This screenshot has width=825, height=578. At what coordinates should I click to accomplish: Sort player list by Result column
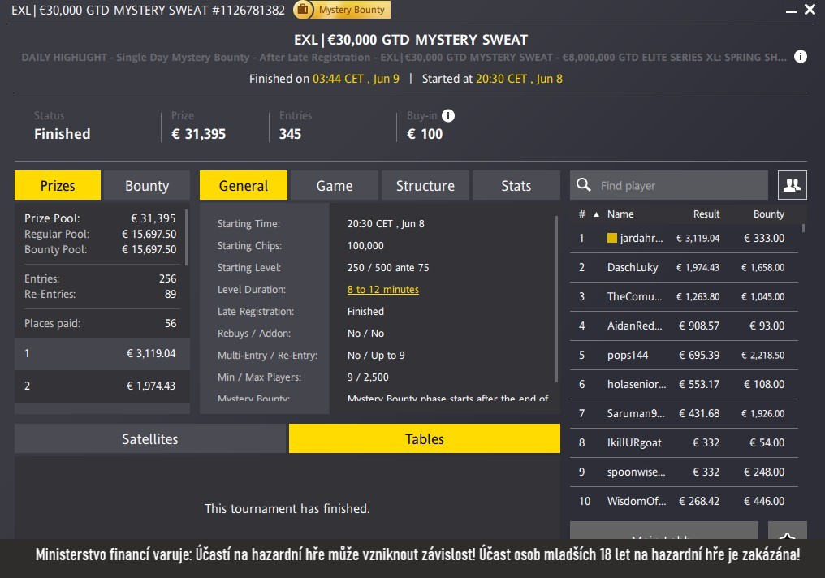(706, 214)
